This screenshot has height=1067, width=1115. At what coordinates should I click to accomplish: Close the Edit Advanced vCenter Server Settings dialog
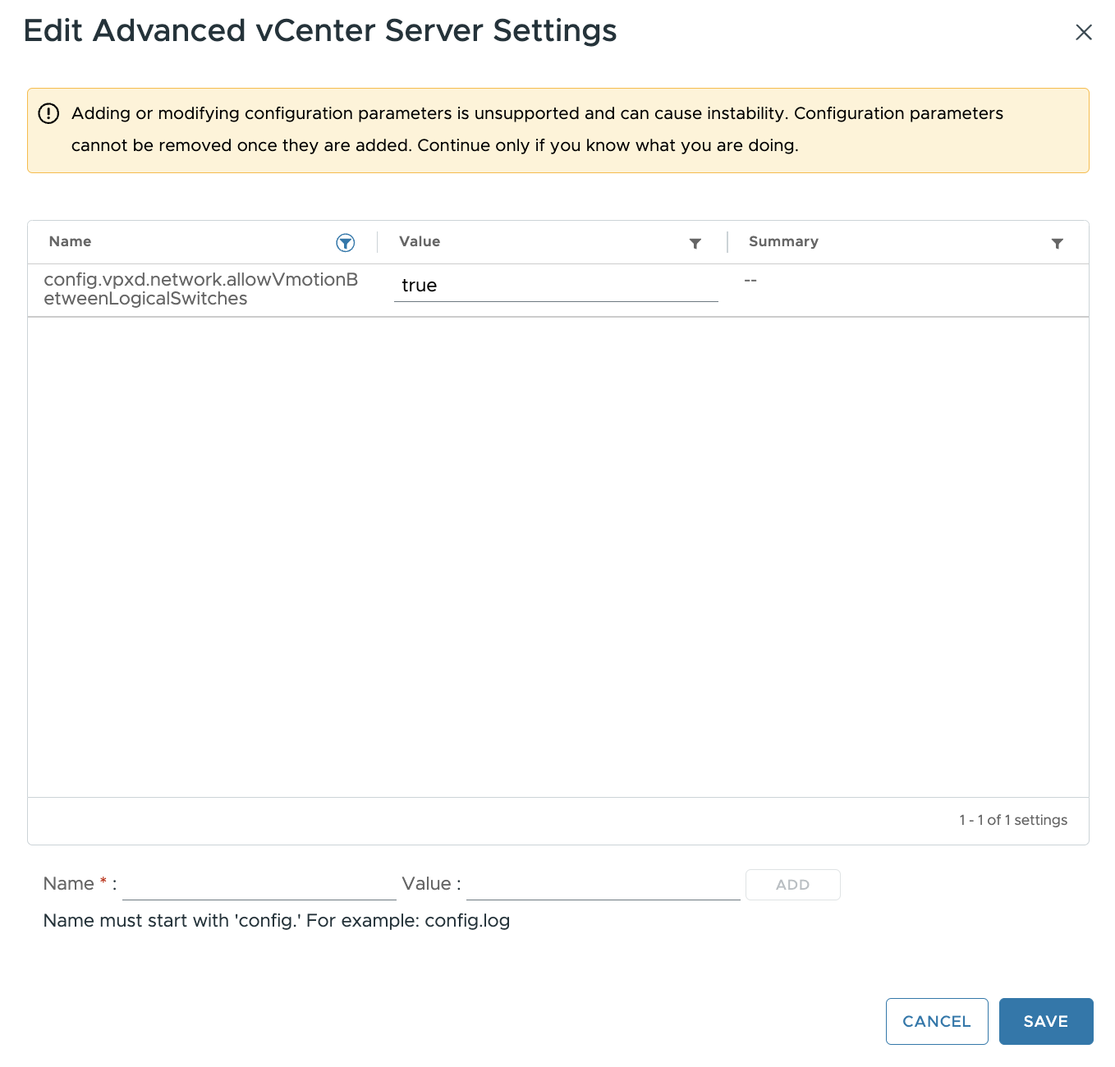point(1083,32)
